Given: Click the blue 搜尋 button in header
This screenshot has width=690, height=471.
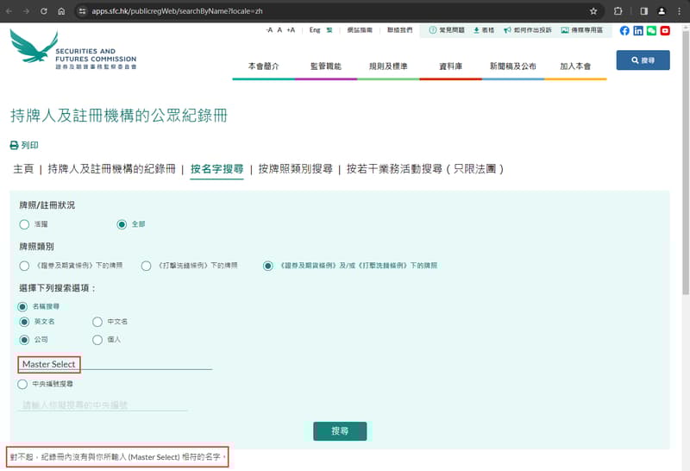Looking at the screenshot, I should tap(643, 60).
